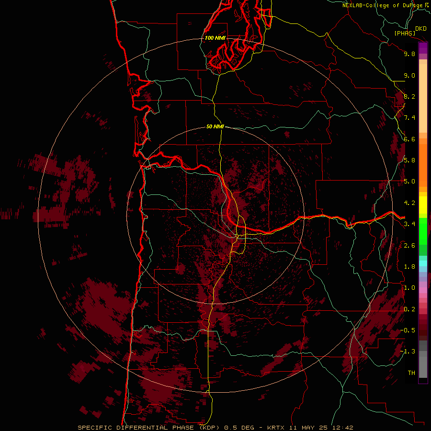Click the 100 NMI range ring label

coord(215,38)
